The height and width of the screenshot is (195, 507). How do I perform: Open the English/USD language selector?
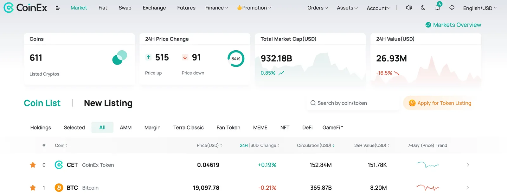tap(480, 8)
